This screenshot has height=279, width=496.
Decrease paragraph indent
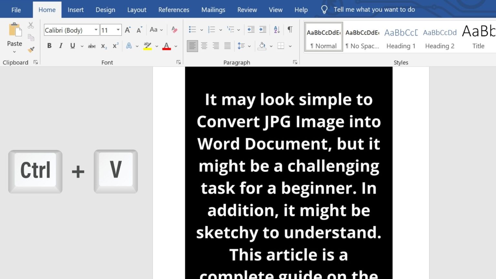coord(251,30)
